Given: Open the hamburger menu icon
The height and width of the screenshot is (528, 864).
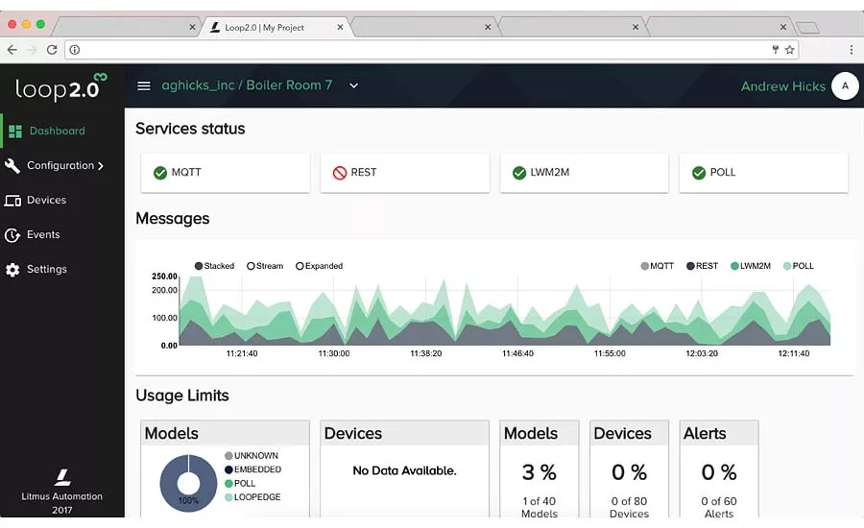Looking at the screenshot, I should click(x=144, y=86).
